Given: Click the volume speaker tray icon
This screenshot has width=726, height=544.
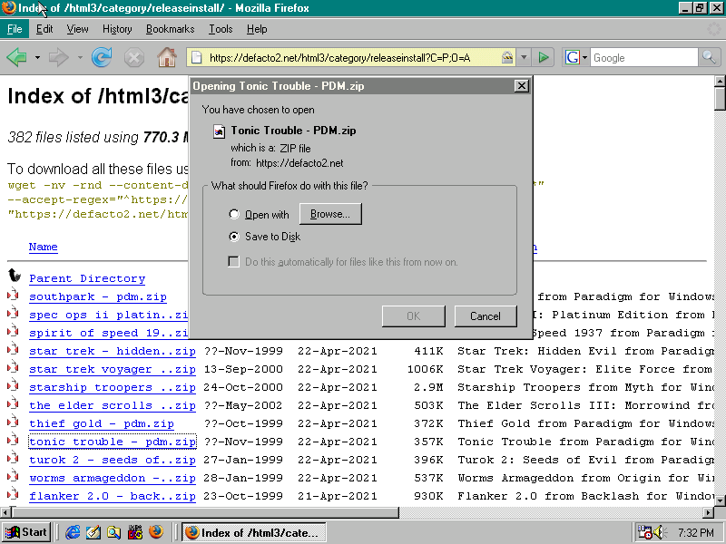Looking at the screenshot, I should pyautogui.click(x=660, y=532).
